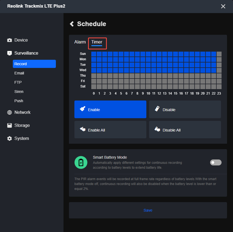The width and height of the screenshot is (233, 232).
Task: Go back using the Schedule chevron
Action: (x=72, y=24)
